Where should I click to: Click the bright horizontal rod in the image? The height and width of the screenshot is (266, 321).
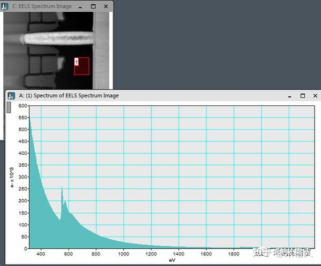[x=58, y=38]
